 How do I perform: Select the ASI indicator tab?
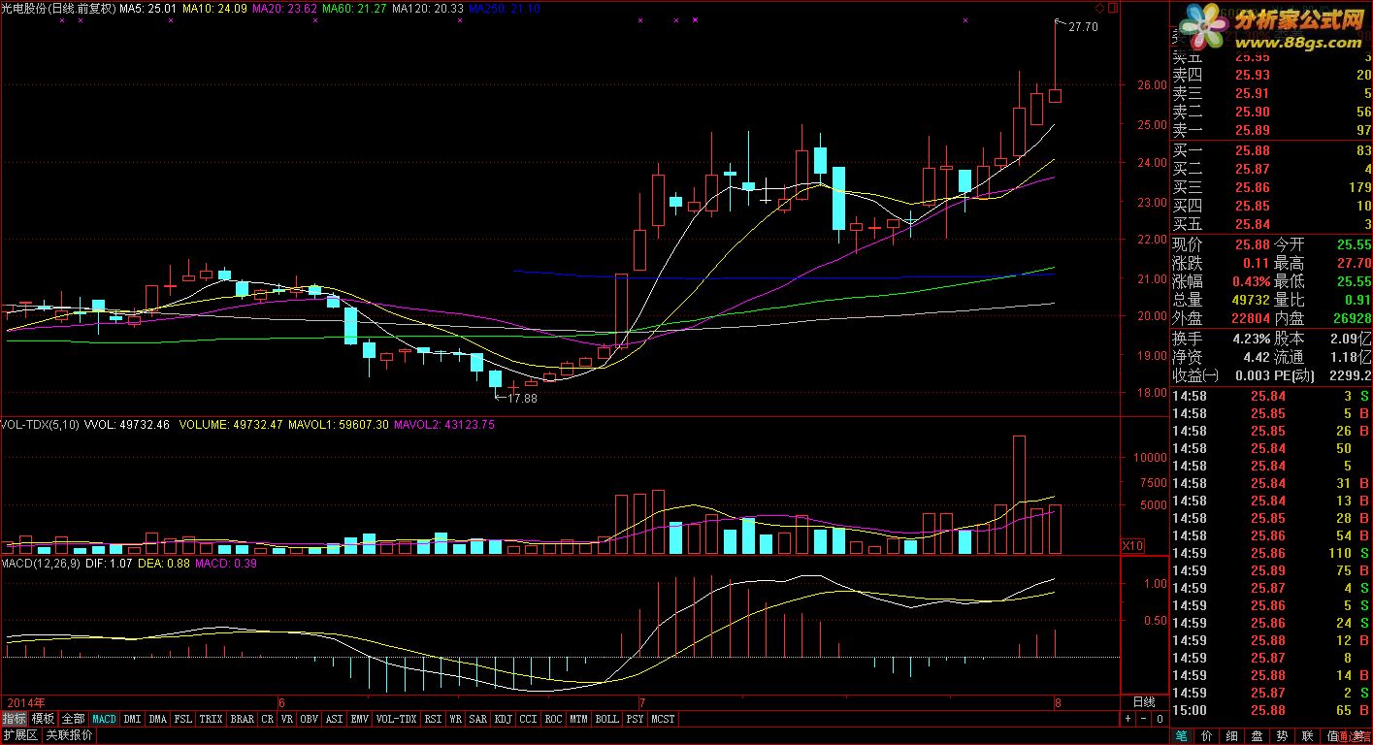[x=334, y=719]
